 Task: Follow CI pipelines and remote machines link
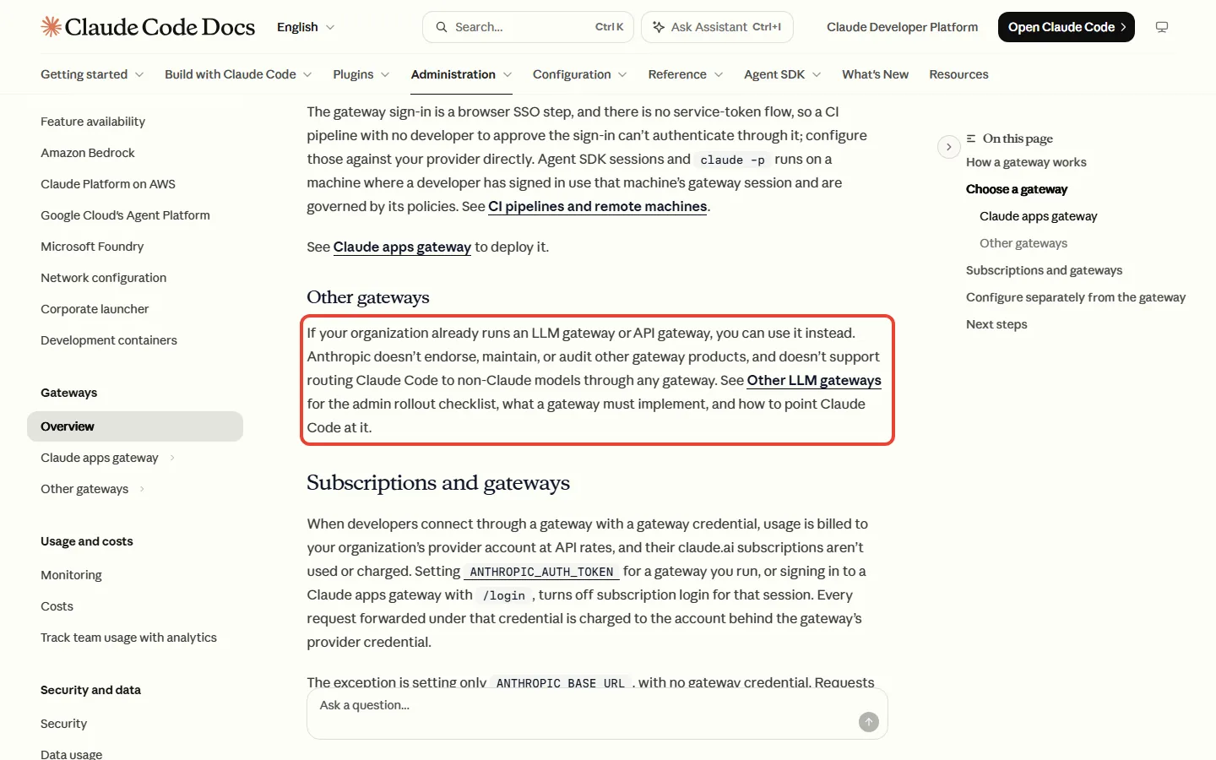click(597, 206)
